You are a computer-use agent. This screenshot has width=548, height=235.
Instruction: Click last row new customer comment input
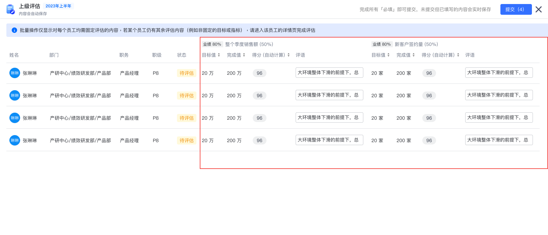tap(499, 140)
